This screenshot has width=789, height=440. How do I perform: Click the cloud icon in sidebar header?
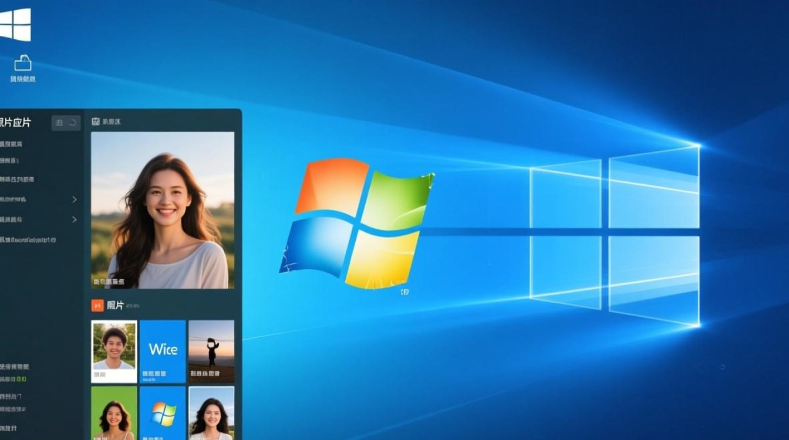(73, 123)
